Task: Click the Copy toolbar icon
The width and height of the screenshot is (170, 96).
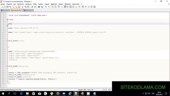Action: [x=25, y=7]
